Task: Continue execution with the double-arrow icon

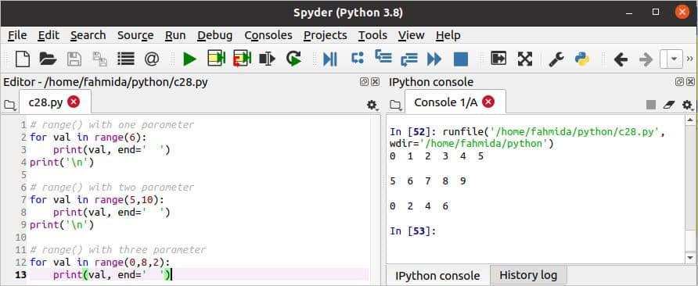Action: [434, 59]
